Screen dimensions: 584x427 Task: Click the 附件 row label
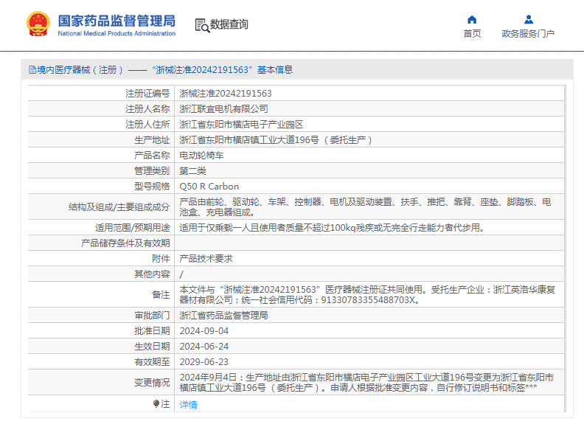point(161,259)
